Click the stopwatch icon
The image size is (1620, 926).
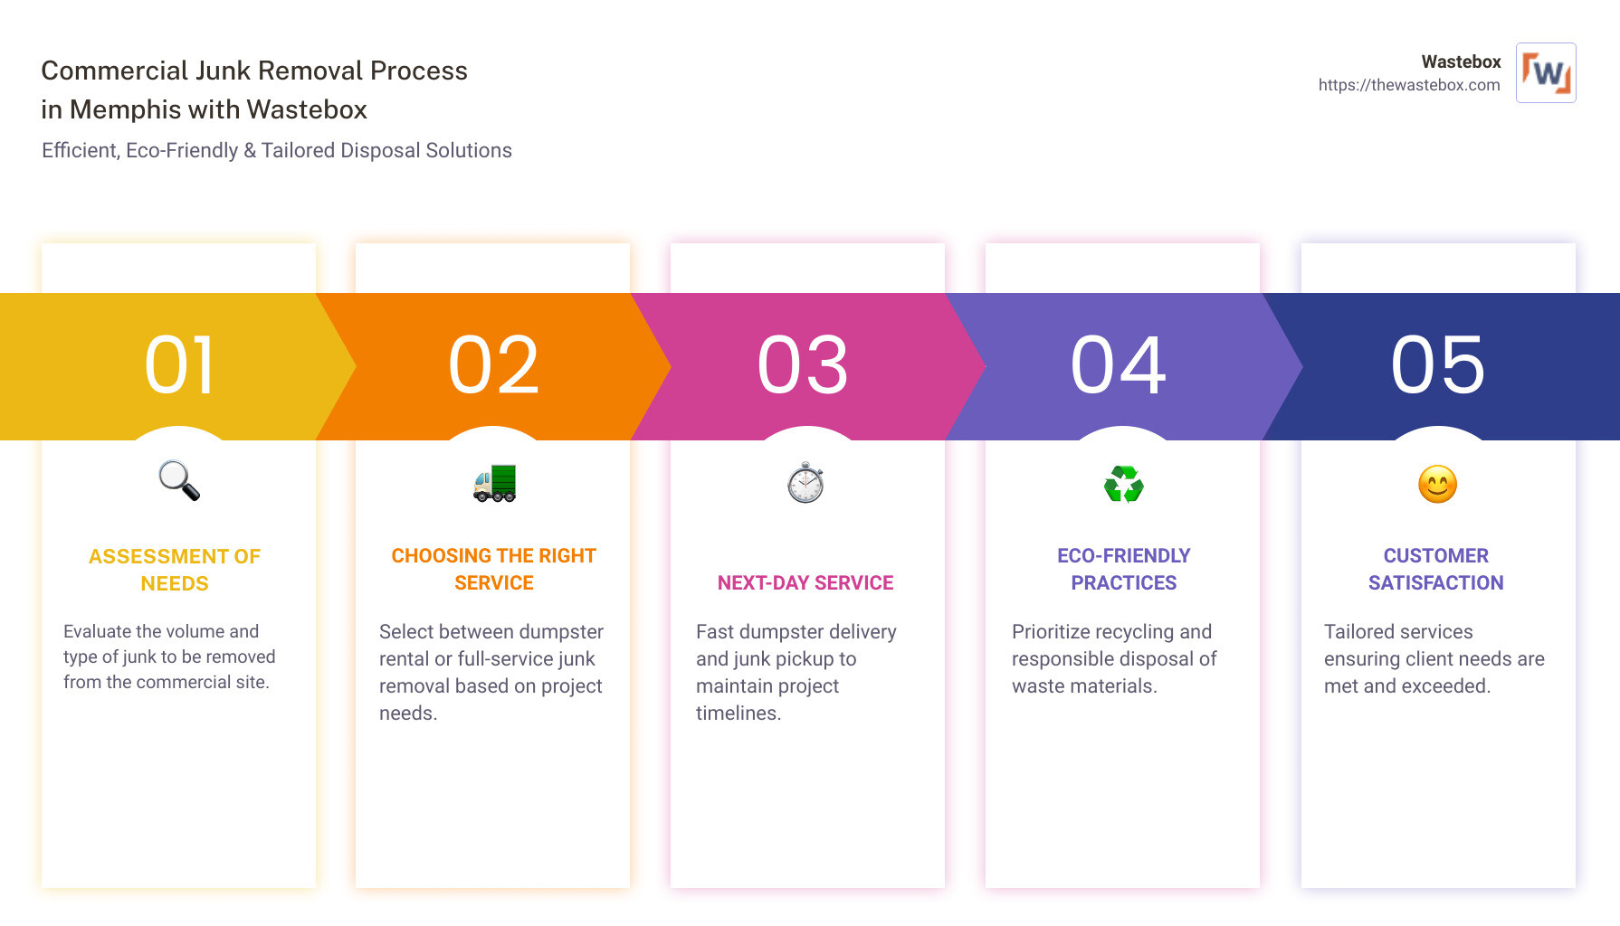tap(805, 483)
